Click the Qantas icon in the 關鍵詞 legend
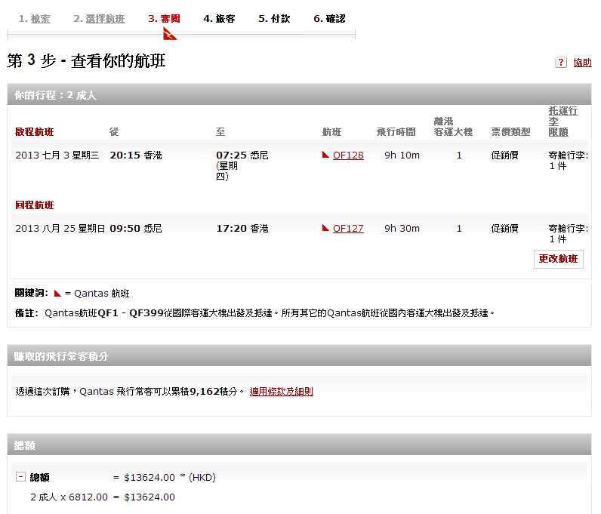The image size is (601, 514). point(57,293)
